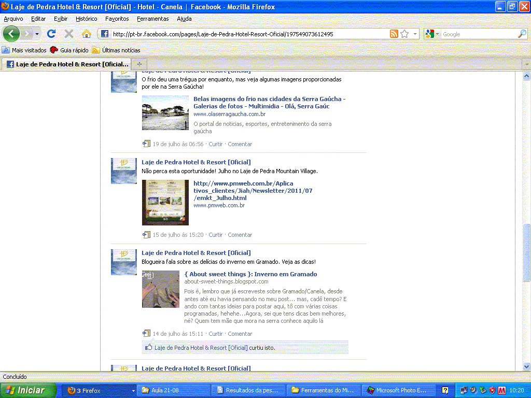Open the Arquivo menu
531x398 pixels.
[13, 19]
